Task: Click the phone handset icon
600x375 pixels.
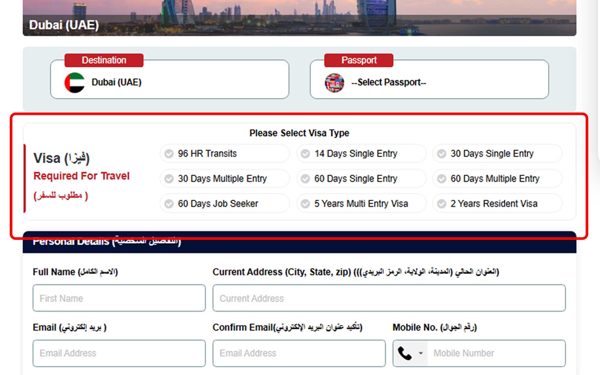Action: (x=405, y=354)
